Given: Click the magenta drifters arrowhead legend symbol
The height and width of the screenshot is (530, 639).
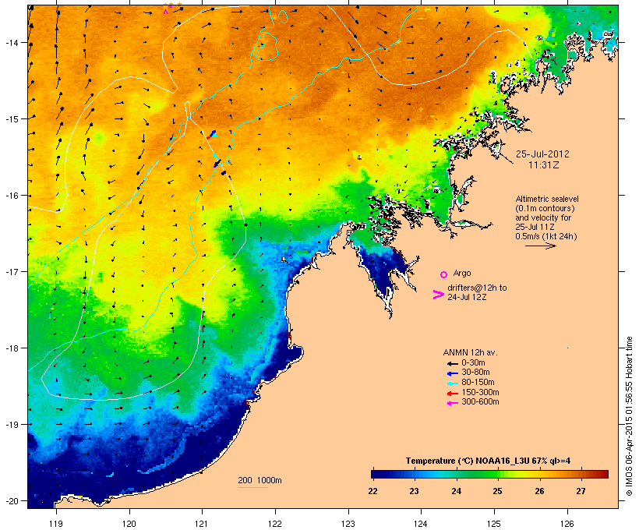Looking at the screenshot, I should 438,295.
